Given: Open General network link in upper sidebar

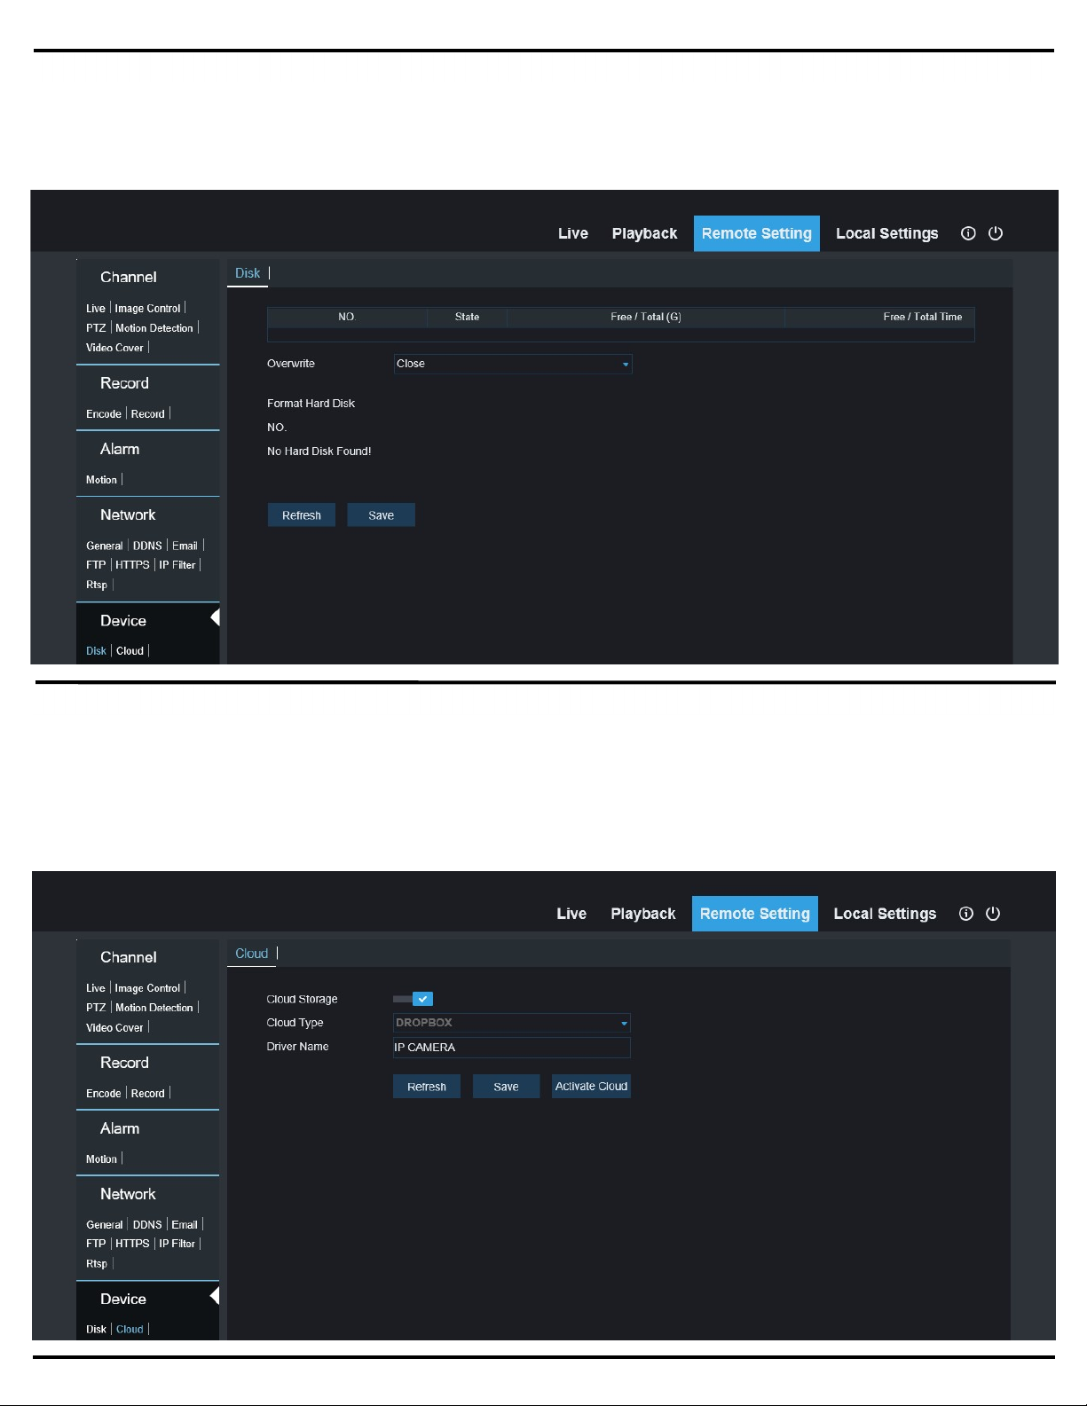Looking at the screenshot, I should tap(105, 546).
